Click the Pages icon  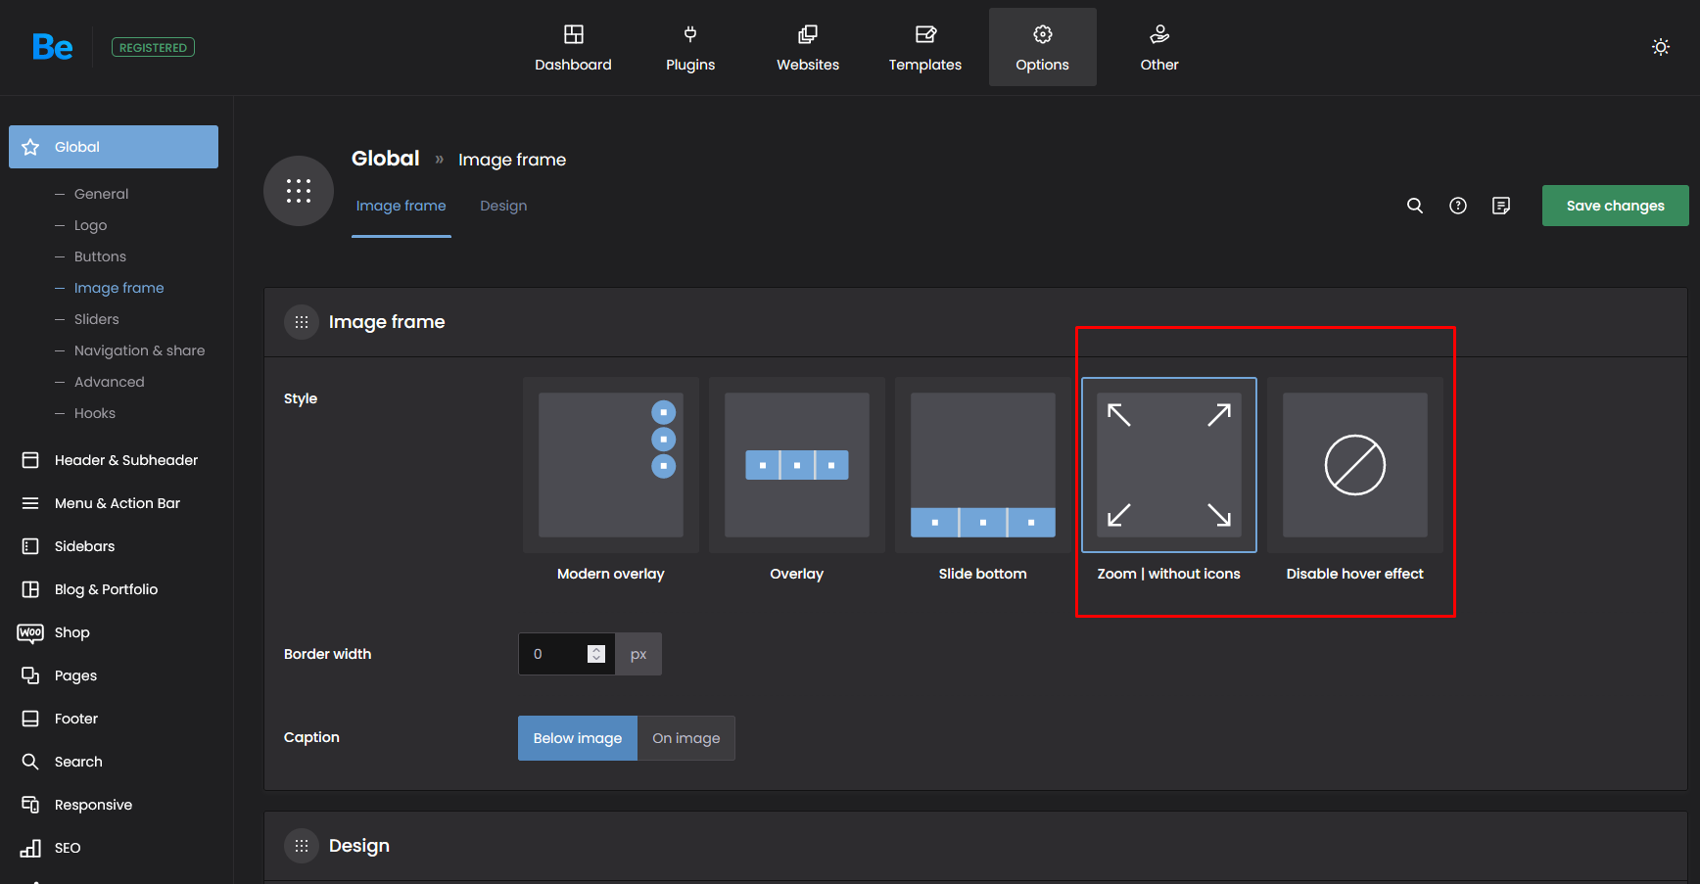point(30,675)
